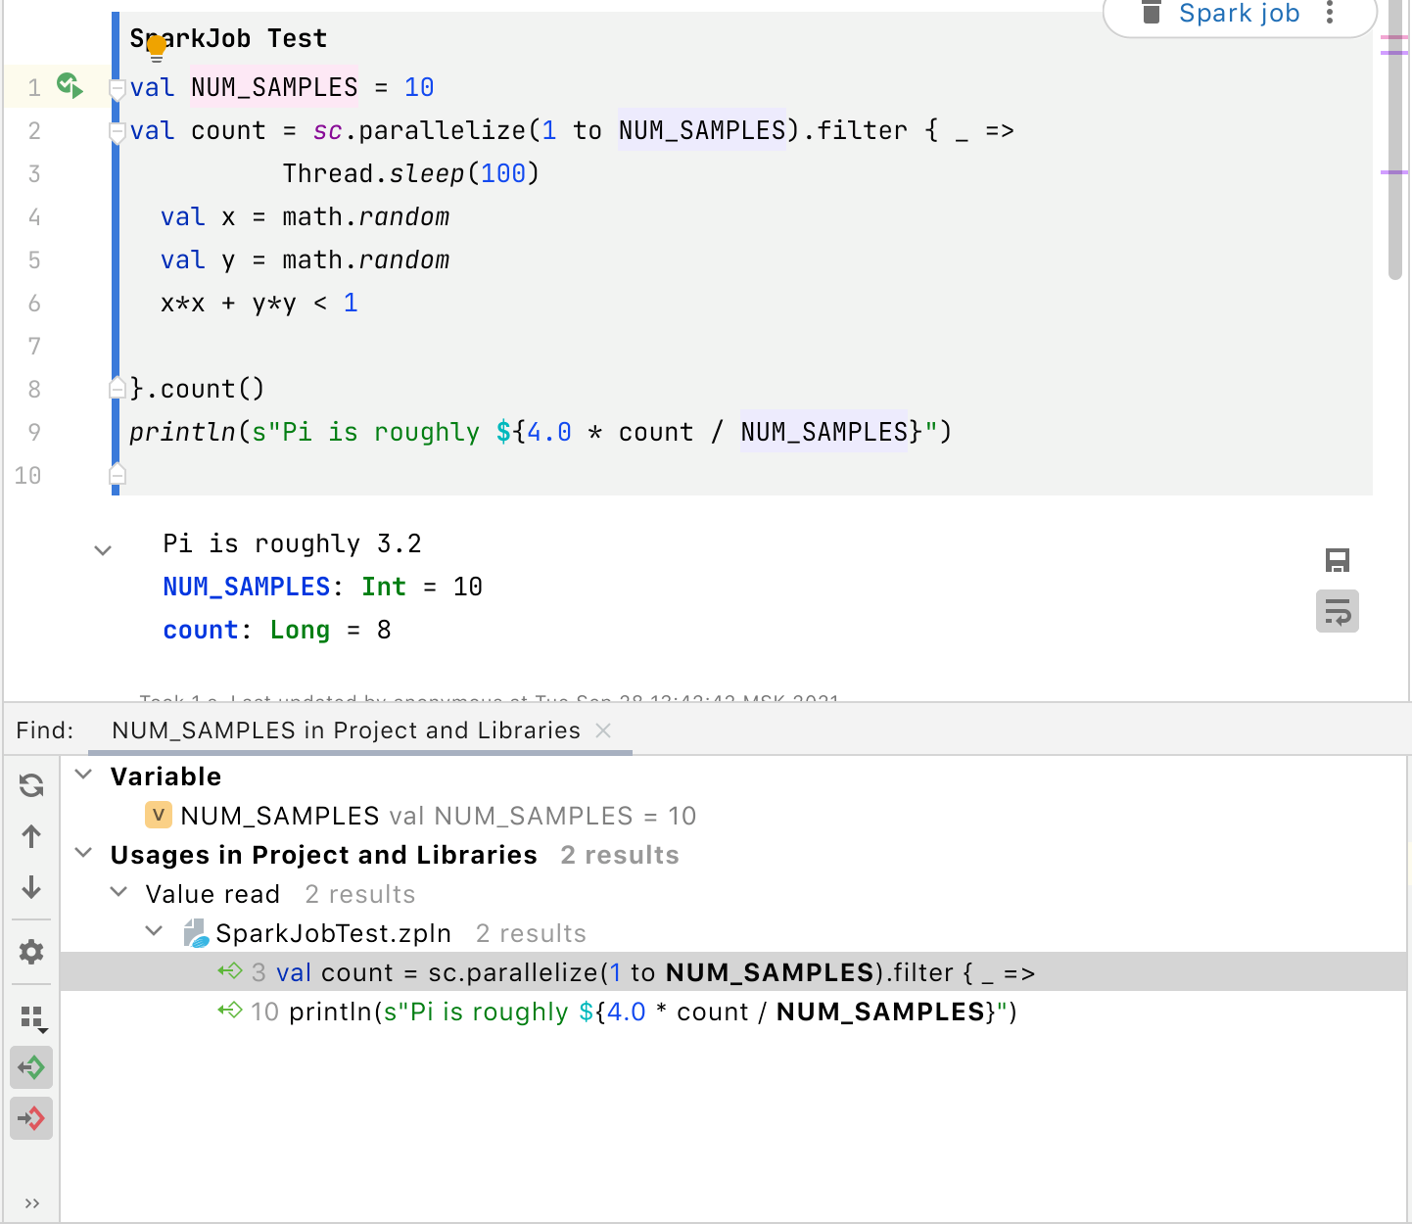Open the Spark job link
The width and height of the screenshot is (1412, 1224).
pos(1239,14)
